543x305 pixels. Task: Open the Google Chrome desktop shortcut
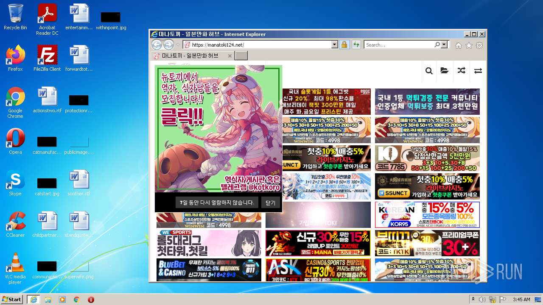(15, 103)
